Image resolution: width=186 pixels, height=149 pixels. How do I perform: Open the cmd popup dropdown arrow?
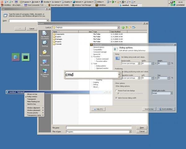pos(119,74)
